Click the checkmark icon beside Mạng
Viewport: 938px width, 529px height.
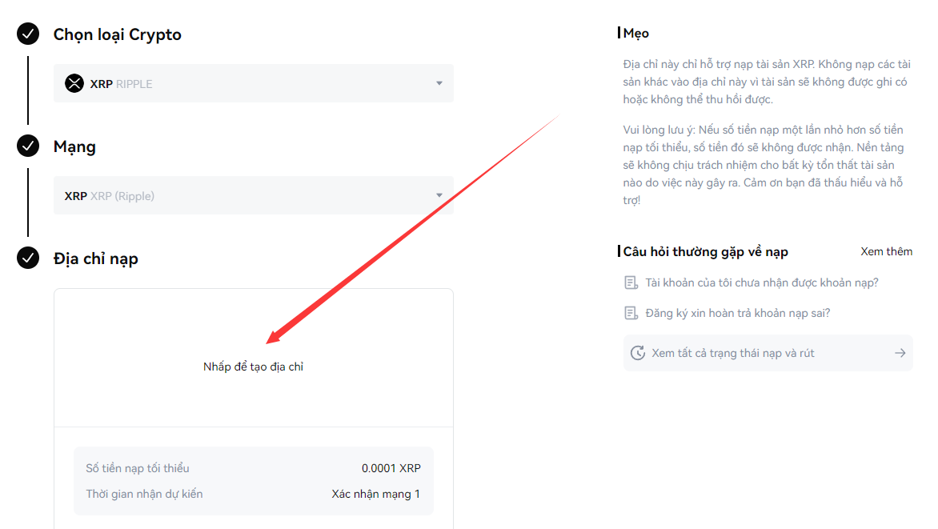tap(28, 146)
